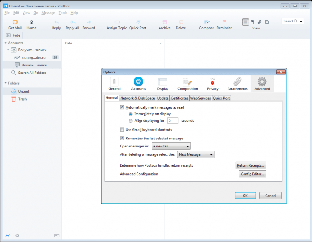Click the Reply toolbar icon
312x242 pixels.
pos(56,22)
